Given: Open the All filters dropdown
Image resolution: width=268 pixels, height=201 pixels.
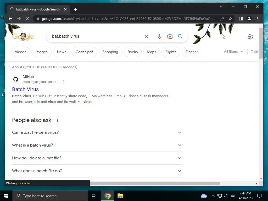Looking at the screenshot, I should coord(233,52).
